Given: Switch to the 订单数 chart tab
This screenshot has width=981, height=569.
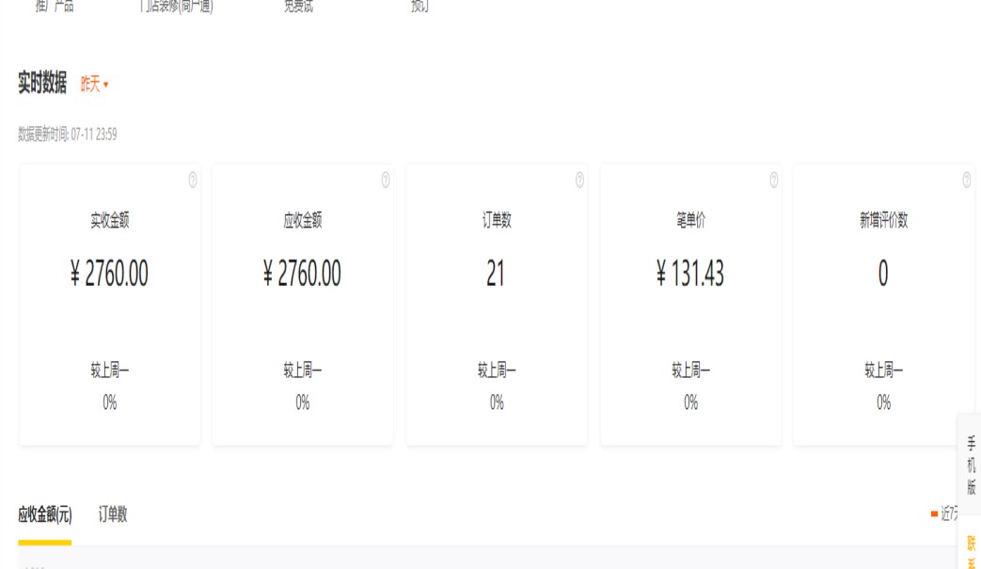Looking at the screenshot, I should 113,514.
